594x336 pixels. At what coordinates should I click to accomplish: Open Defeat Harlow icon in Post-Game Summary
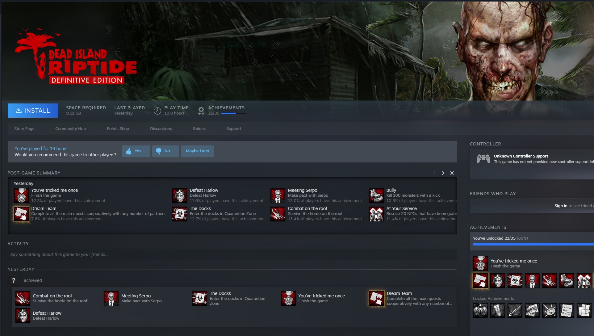[x=180, y=195]
